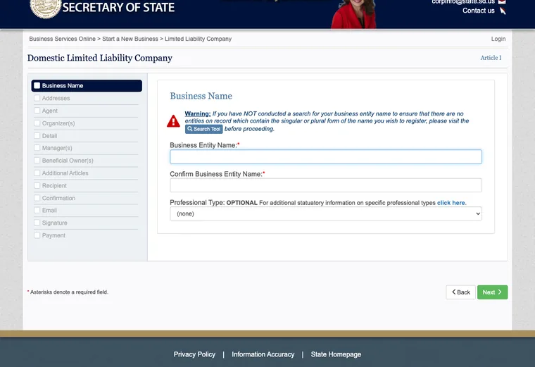Click the Search Tool button
Viewport: 535px width, 367px height.
pyautogui.click(x=203, y=129)
